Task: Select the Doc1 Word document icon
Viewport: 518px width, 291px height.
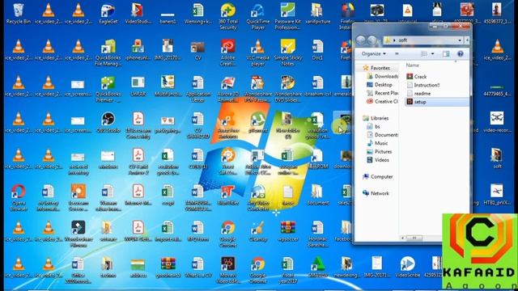Action: (x=317, y=50)
